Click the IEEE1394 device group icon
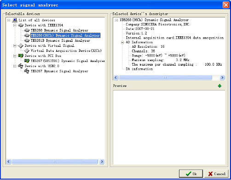The height and width of the screenshot is (180, 231). (x=21, y=25)
